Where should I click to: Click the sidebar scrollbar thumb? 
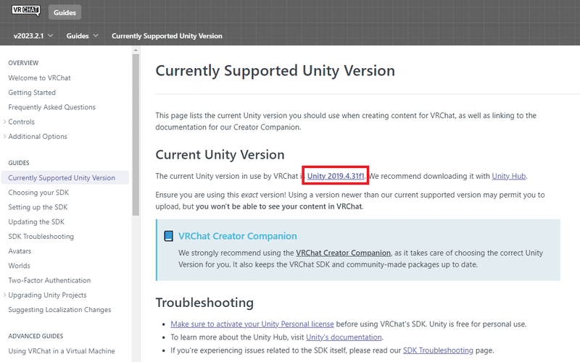point(136,135)
